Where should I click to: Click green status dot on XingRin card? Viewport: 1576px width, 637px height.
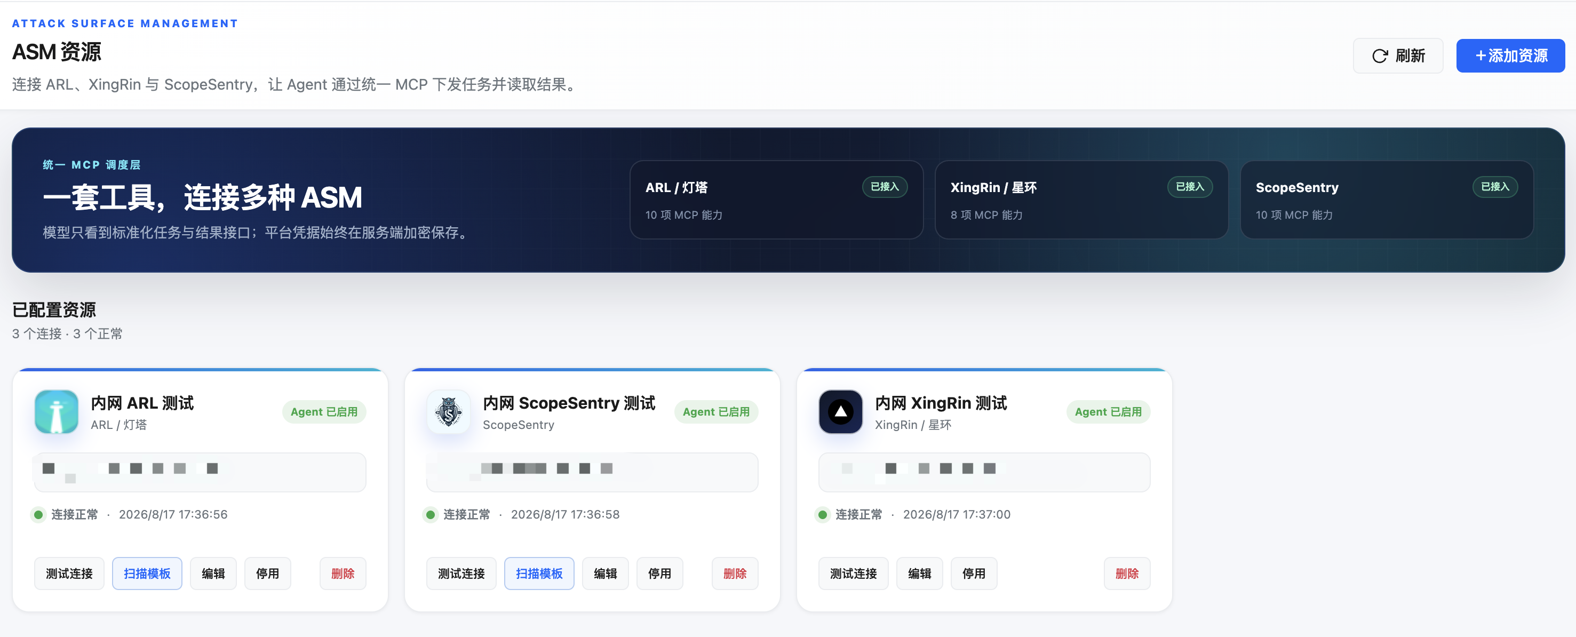tap(823, 515)
